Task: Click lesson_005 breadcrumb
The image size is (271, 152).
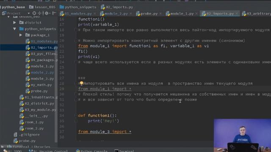Action: tap(42, 7)
